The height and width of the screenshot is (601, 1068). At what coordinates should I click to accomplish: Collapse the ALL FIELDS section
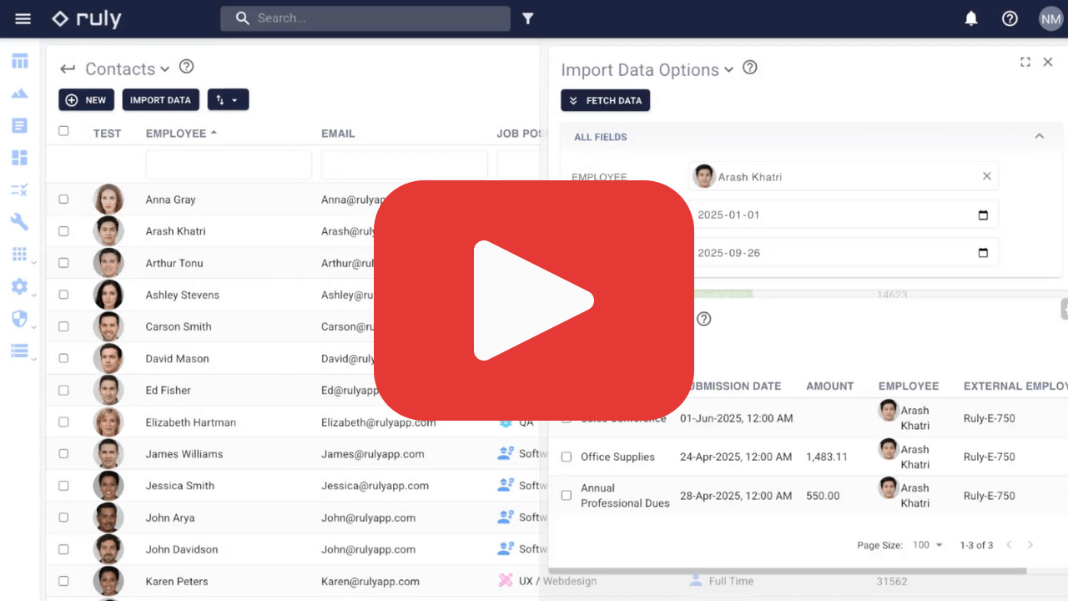point(1040,136)
